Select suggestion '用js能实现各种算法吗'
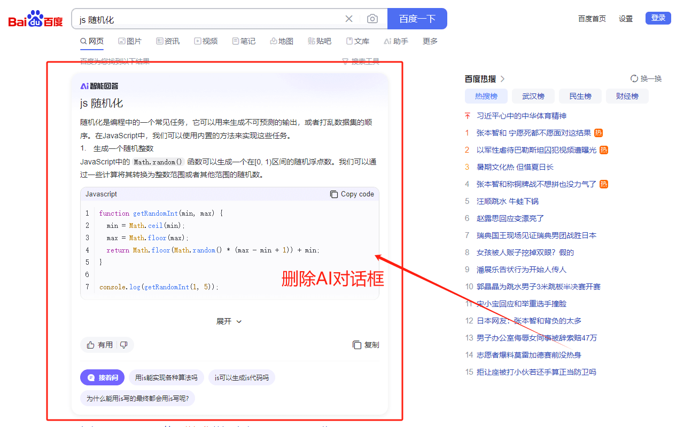Viewport: 684px width, 427px height. tap(166, 377)
